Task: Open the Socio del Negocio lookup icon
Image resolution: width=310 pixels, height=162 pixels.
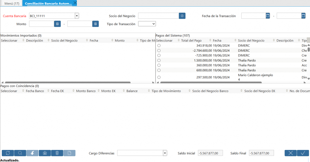Action: coord(182,16)
